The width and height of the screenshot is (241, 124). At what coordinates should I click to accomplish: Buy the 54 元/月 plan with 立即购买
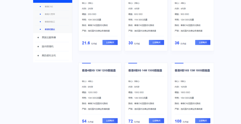[x=110, y=121]
